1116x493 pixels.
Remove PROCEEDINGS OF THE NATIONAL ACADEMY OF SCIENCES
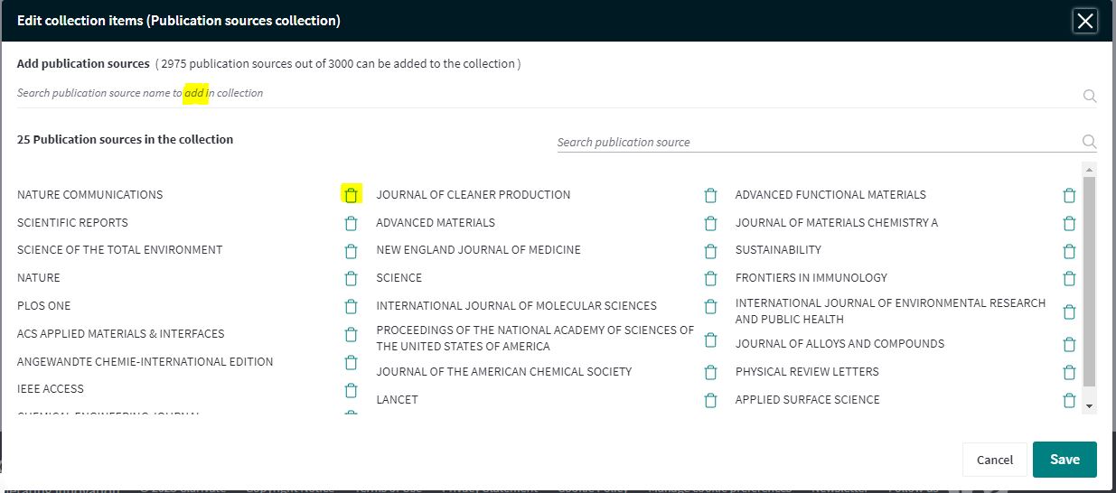pos(710,340)
